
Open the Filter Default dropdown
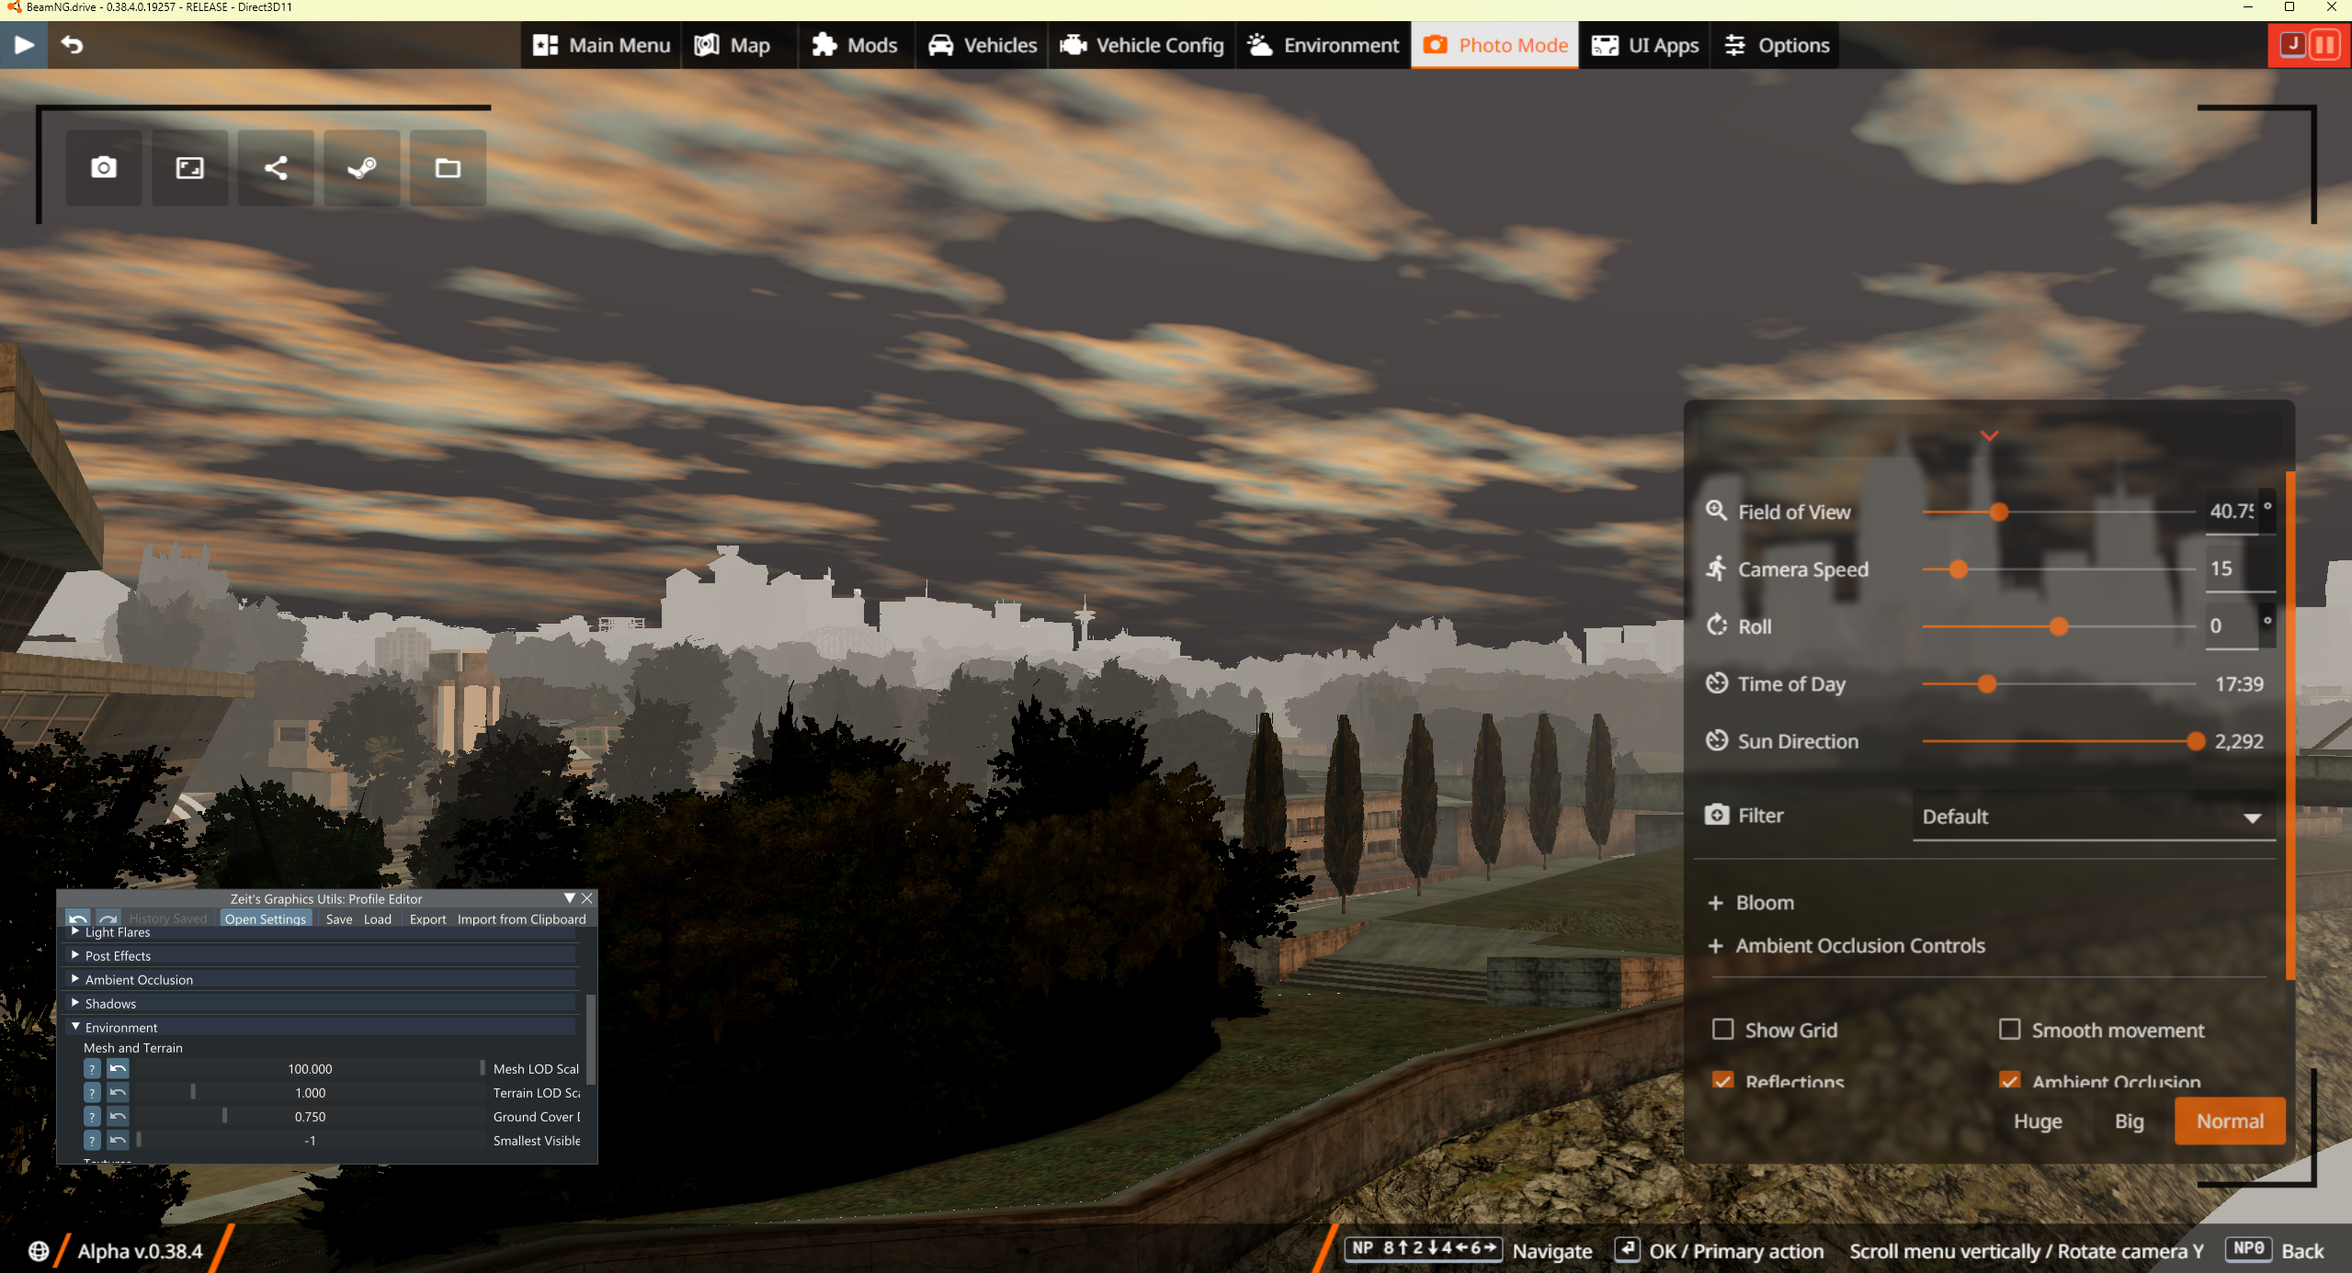[2093, 817]
